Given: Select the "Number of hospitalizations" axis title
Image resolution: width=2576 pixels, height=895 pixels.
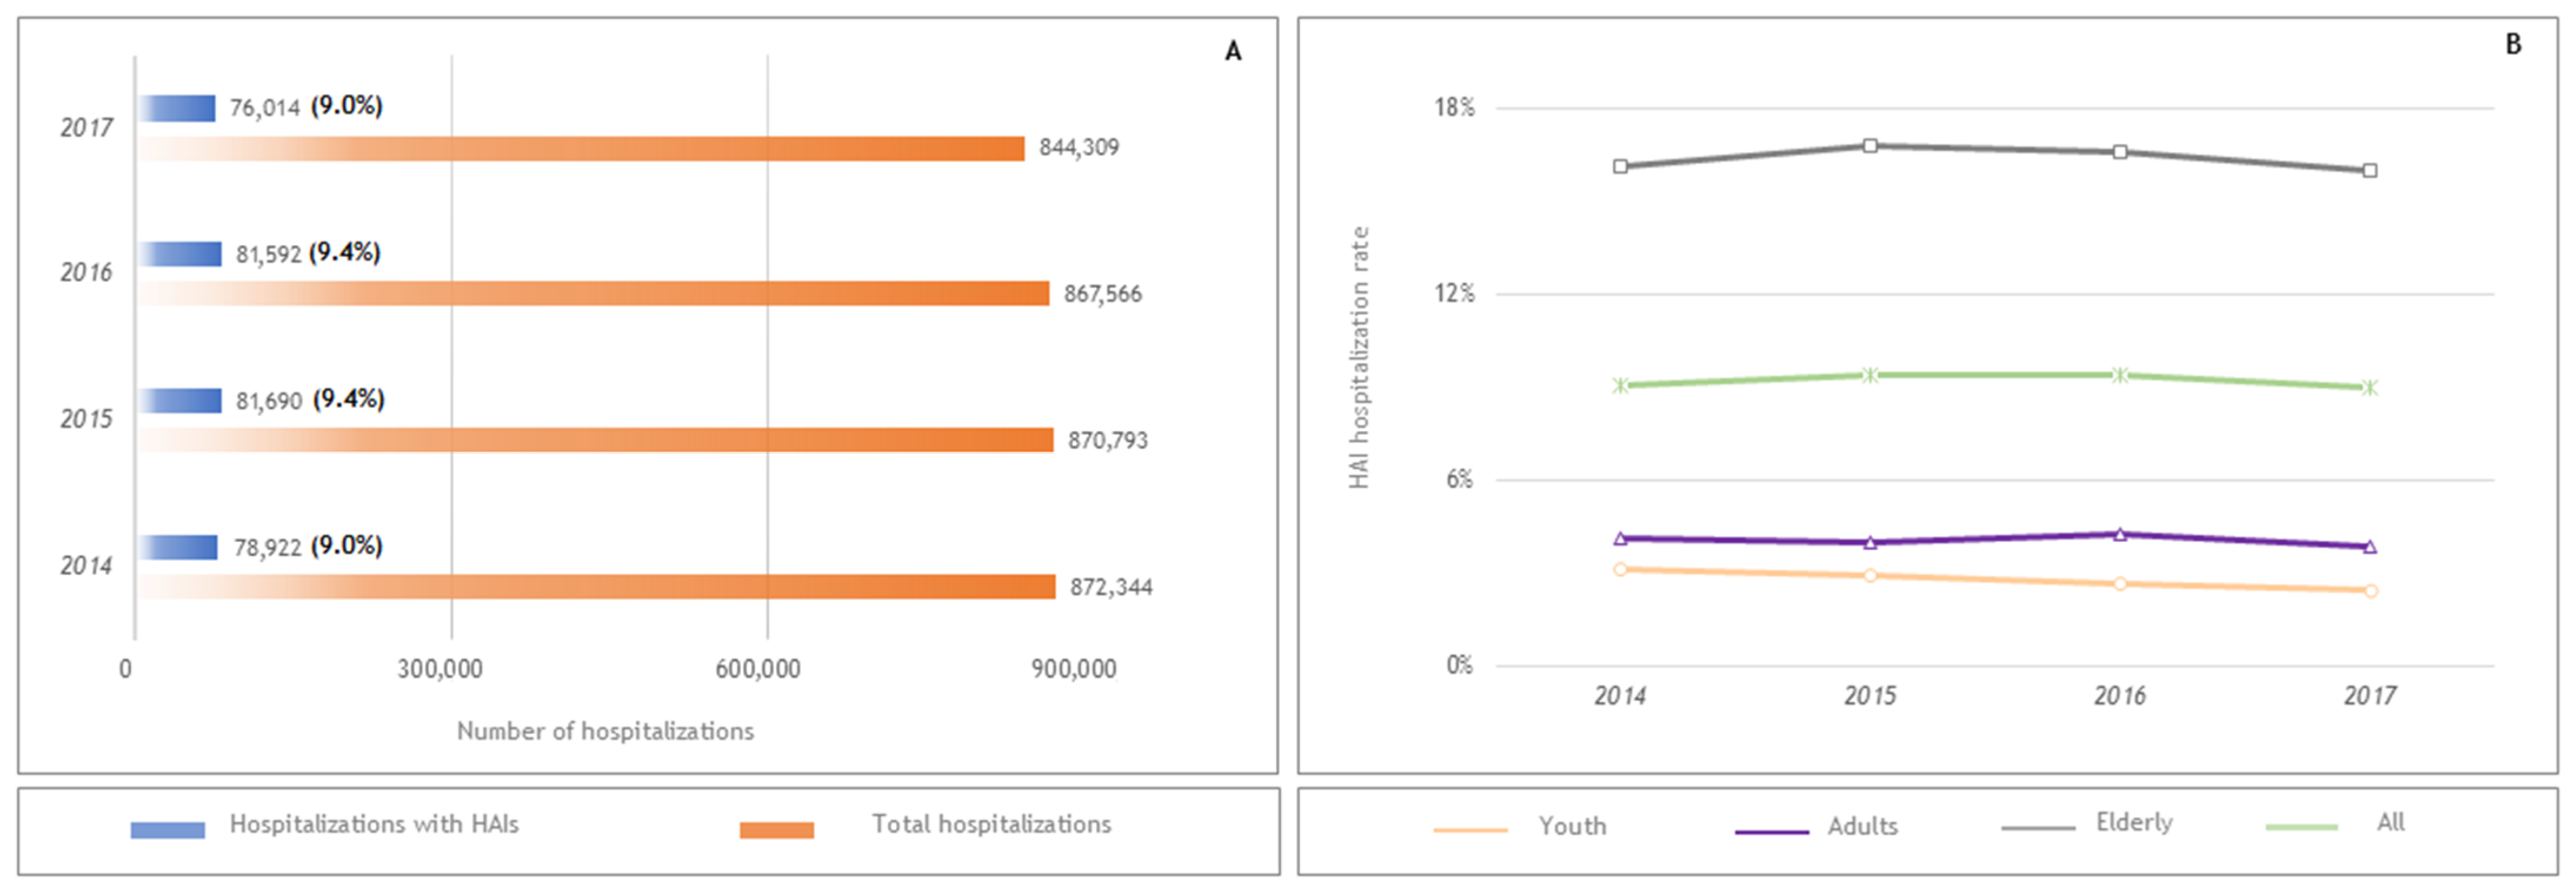Looking at the screenshot, I should pyautogui.click(x=605, y=731).
